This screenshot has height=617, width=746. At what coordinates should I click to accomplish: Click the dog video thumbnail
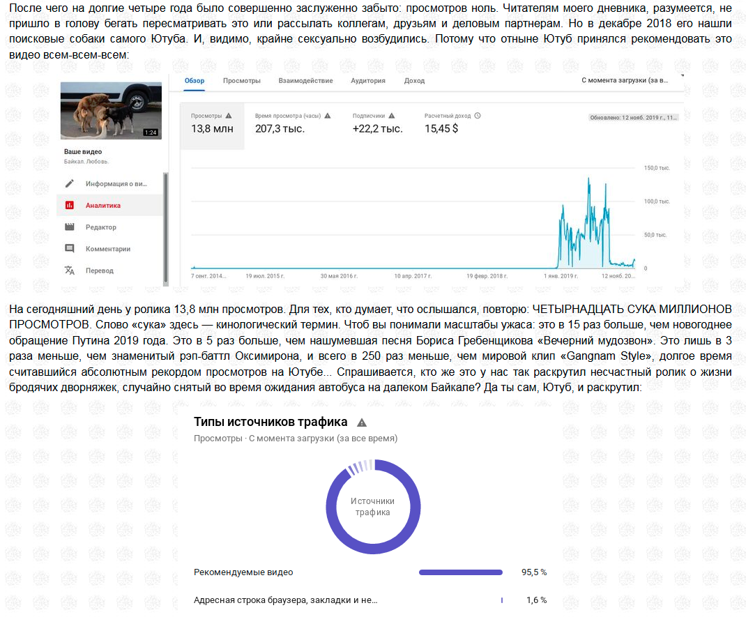[x=111, y=110]
